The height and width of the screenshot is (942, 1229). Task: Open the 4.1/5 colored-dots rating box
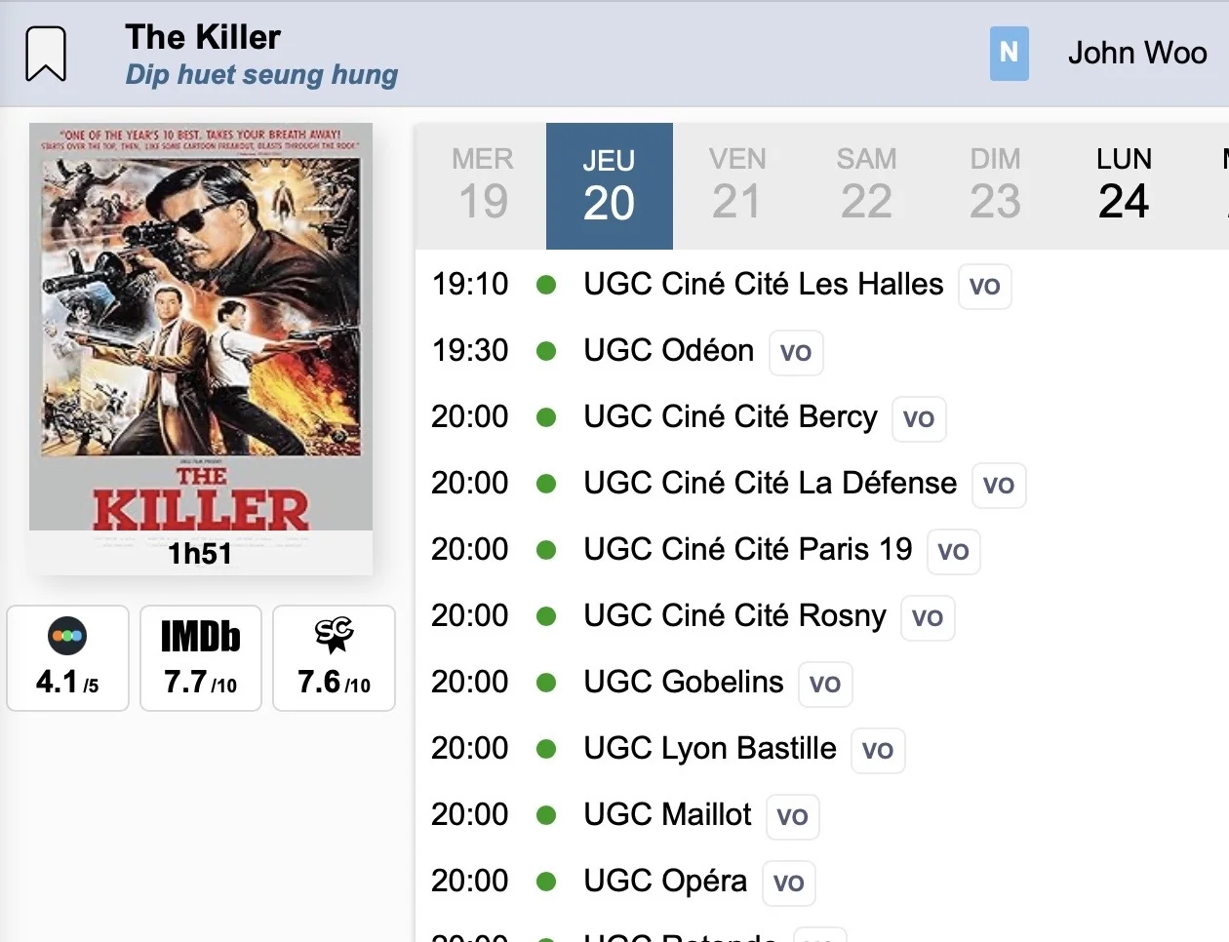(67, 658)
